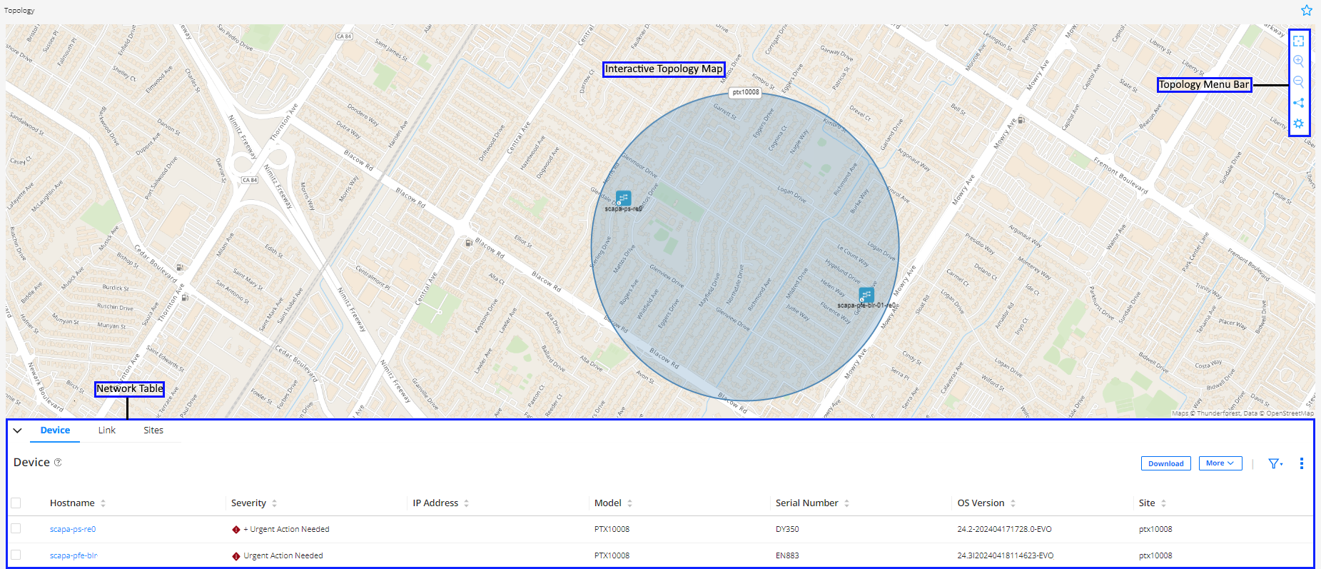Sort by Hostname column arrows

click(103, 503)
